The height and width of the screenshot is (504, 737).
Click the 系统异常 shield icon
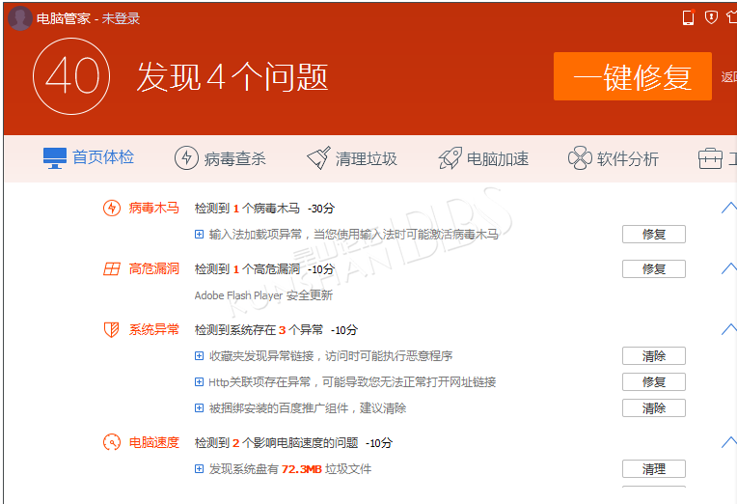point(111,329)
